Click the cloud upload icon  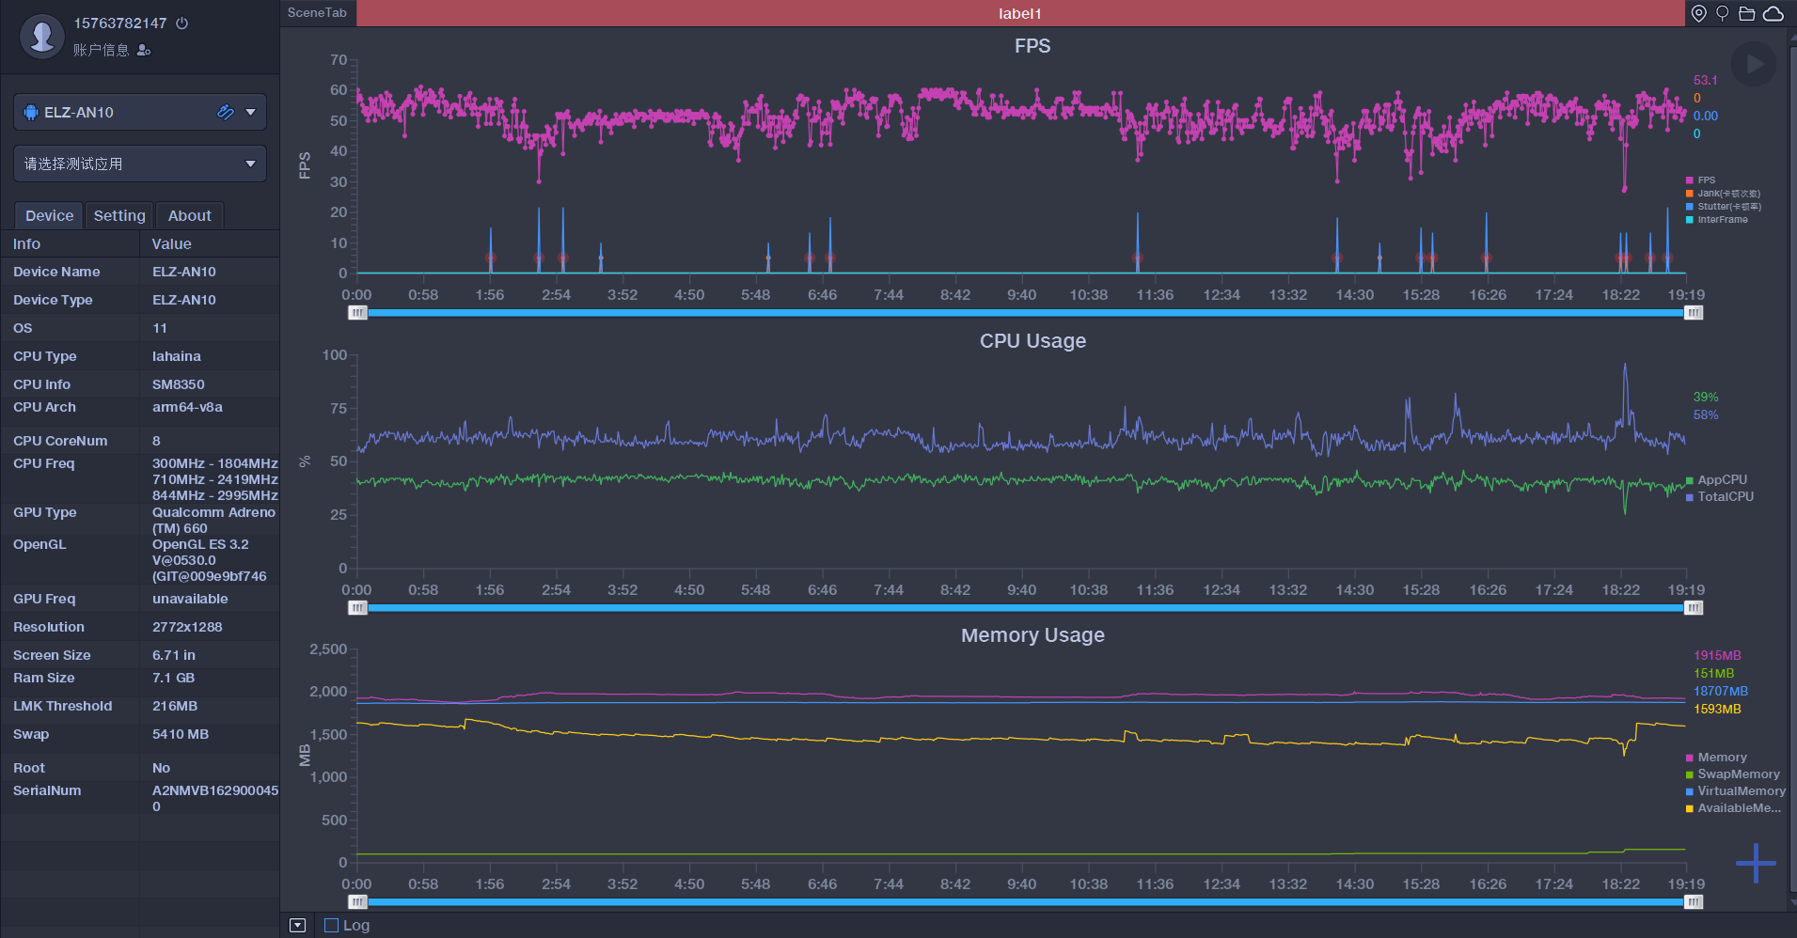pyautogui.click(x=1773, y=13)
